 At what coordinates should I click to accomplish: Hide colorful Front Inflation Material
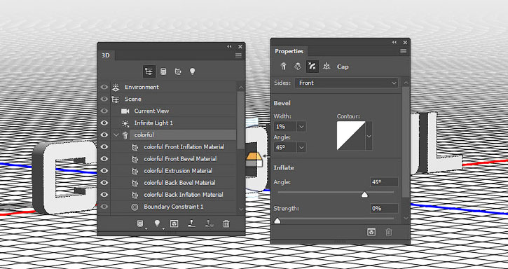point(104,147)
